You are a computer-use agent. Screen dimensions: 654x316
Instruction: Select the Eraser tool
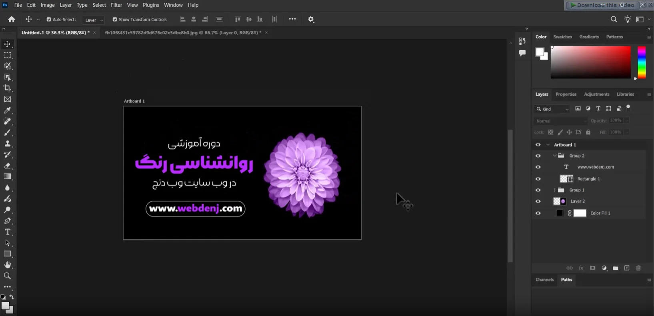[7, 166]
